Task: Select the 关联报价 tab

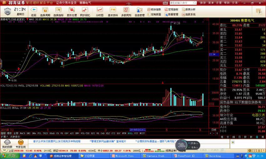Action: (x=15, y=137)
